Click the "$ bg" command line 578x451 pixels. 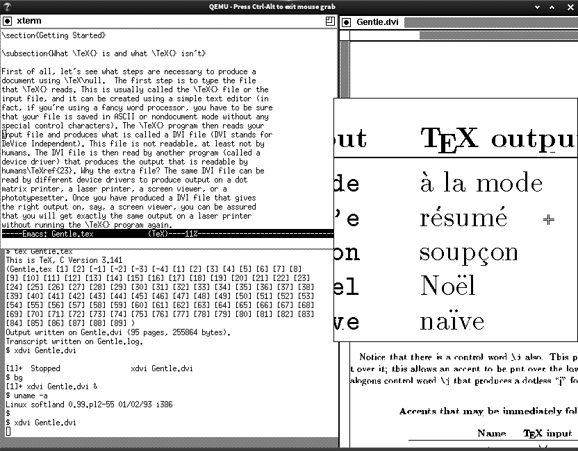click(15, 377)
